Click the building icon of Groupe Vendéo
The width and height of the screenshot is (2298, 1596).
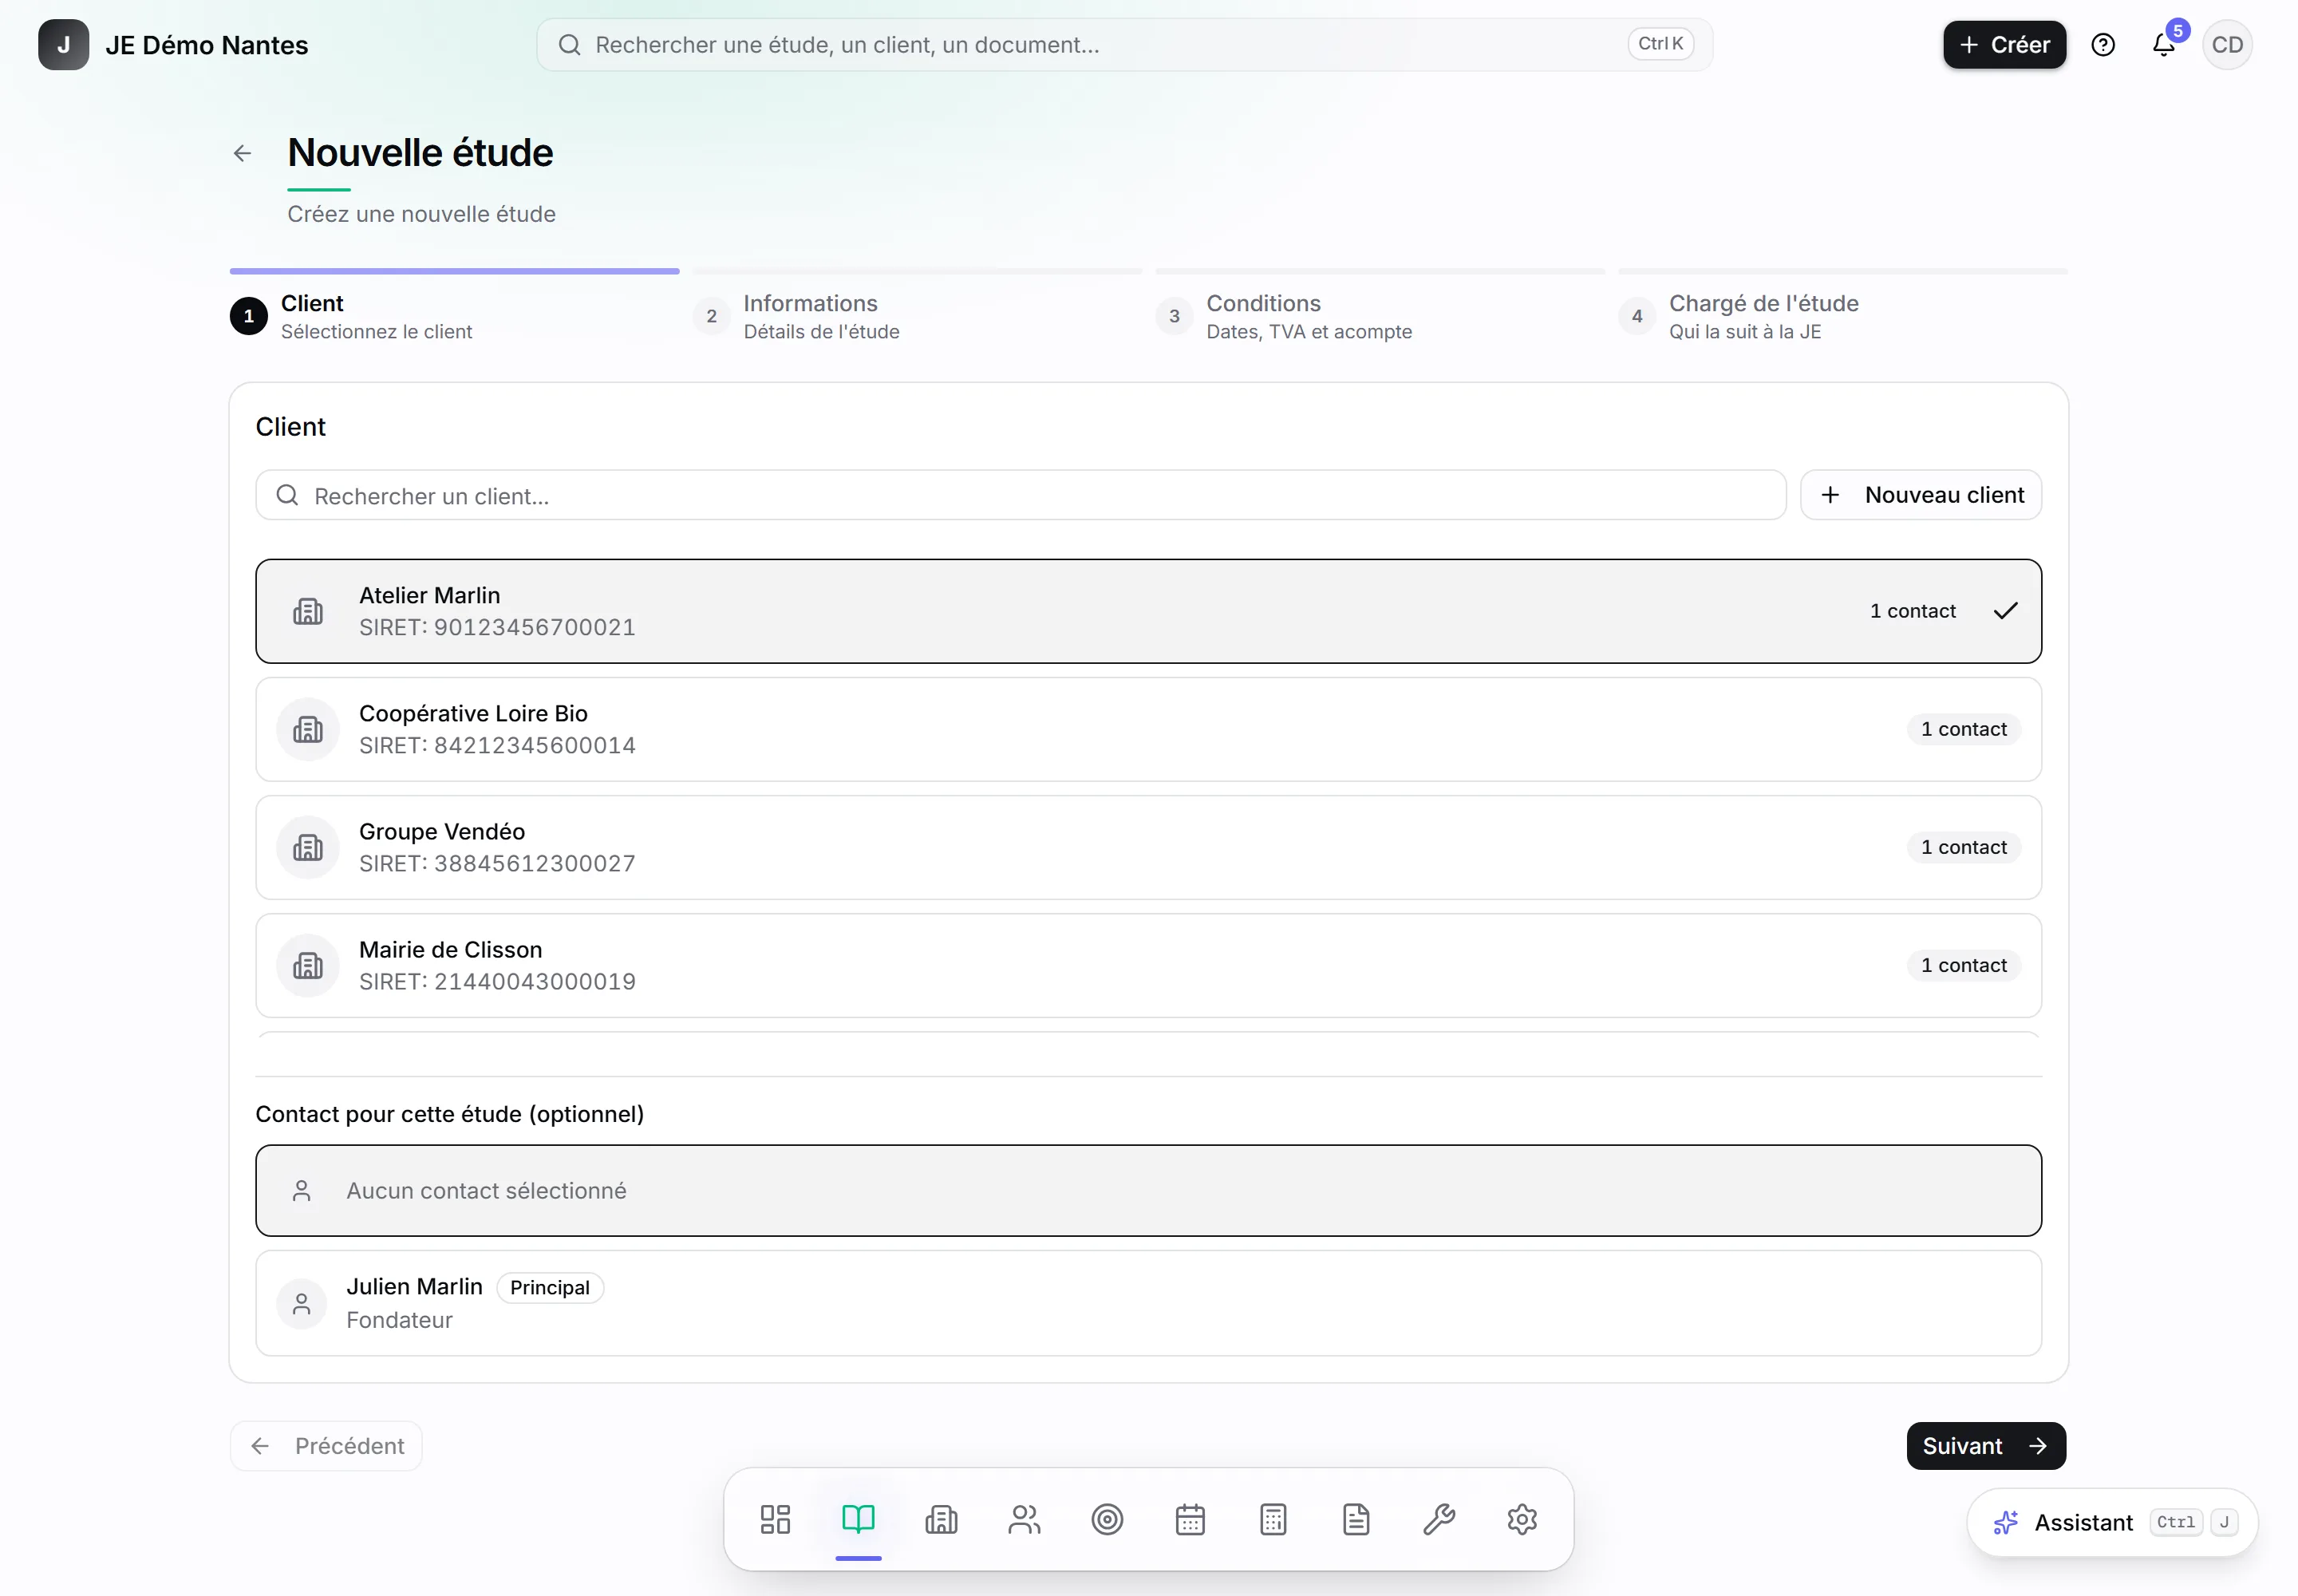click(x=308, y=847)
